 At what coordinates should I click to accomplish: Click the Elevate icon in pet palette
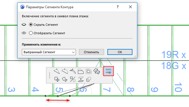81,79
